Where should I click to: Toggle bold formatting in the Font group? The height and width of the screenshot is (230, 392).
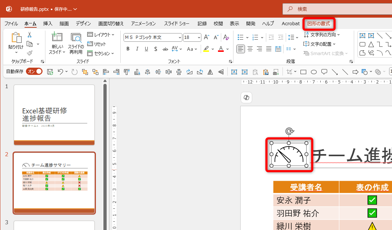point(128,49)
